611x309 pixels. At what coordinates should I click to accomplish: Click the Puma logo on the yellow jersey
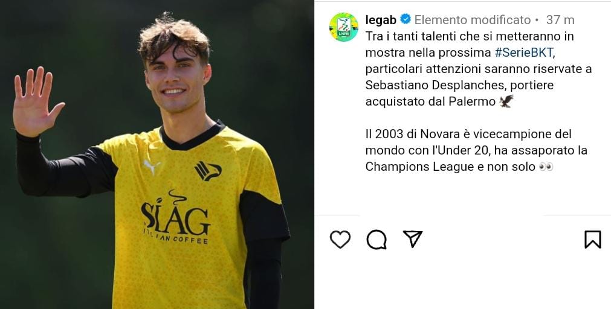pos(152,167)
